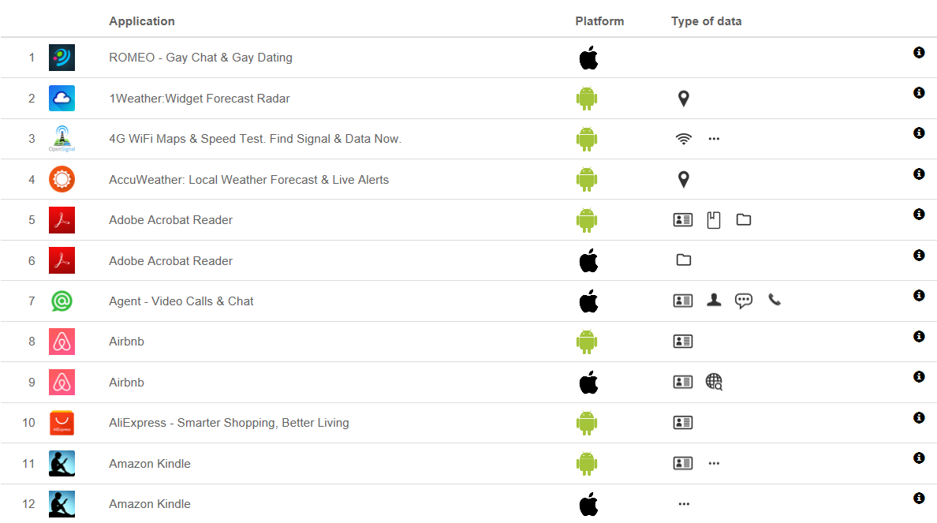
Task: Click the folder icon in Adobe Acrobat iOS row
Action: [684, 260]
